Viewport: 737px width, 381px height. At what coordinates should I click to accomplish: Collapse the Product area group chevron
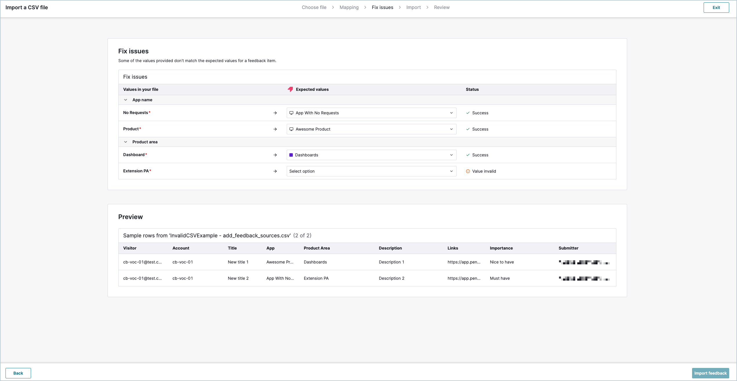(x=126, y=142)
